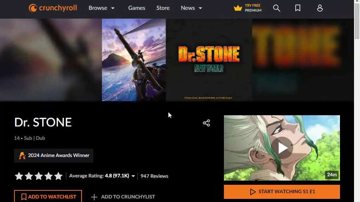Expand the Average Rating breakdown arrow
Screen dimensions: 360x202
pyautogui.click(x=133, y=176)
